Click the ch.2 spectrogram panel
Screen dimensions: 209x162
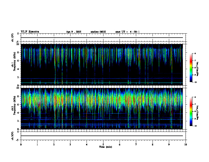tap(102, 109)
